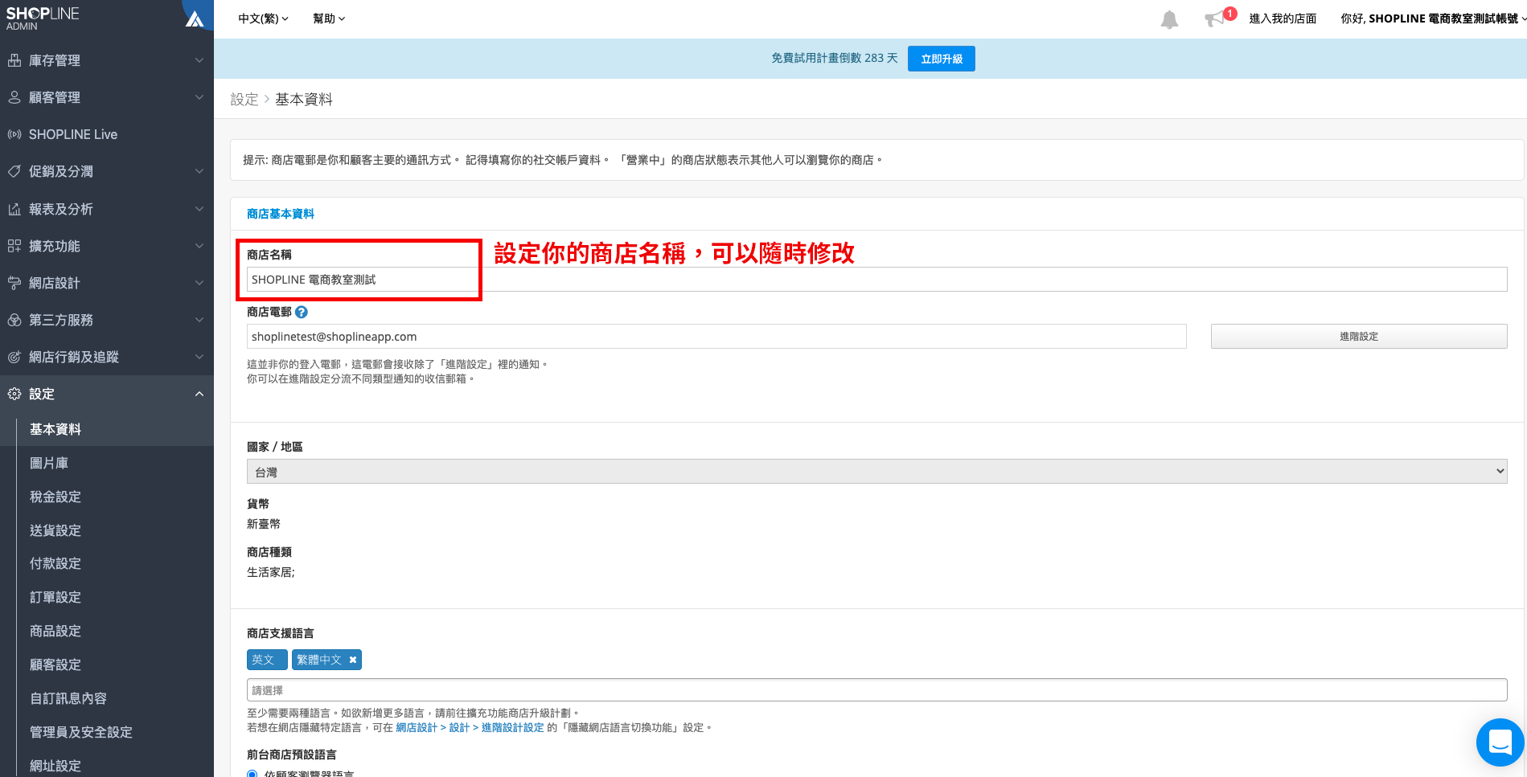Click the 設定 breadcrumb link
The width and height of the screenshot is (1527, 777).
point(244,99)
